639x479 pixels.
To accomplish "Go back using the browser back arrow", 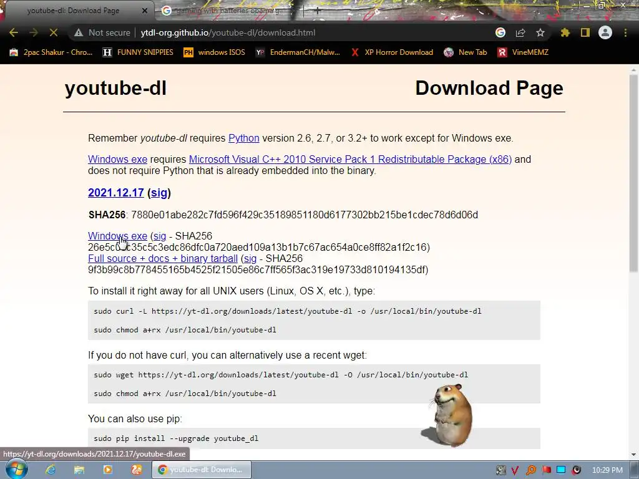I will click(14, 32).
